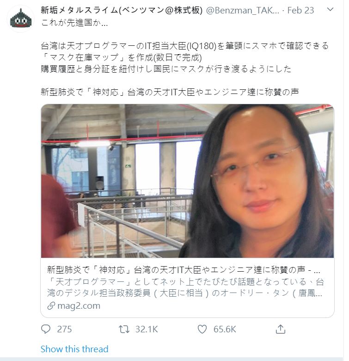Open the @Benzman_TAK handle link
The width and height of the screenshot is (349, 361).
pyautogui.click(x=242, y=10)
